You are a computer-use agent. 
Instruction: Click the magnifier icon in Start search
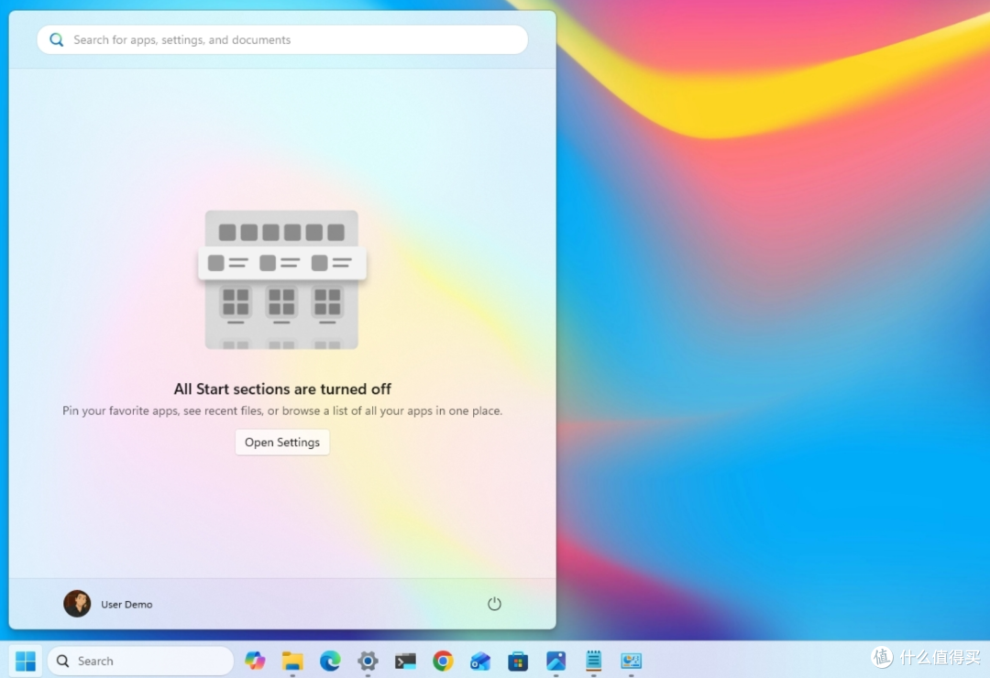[56, 39]
